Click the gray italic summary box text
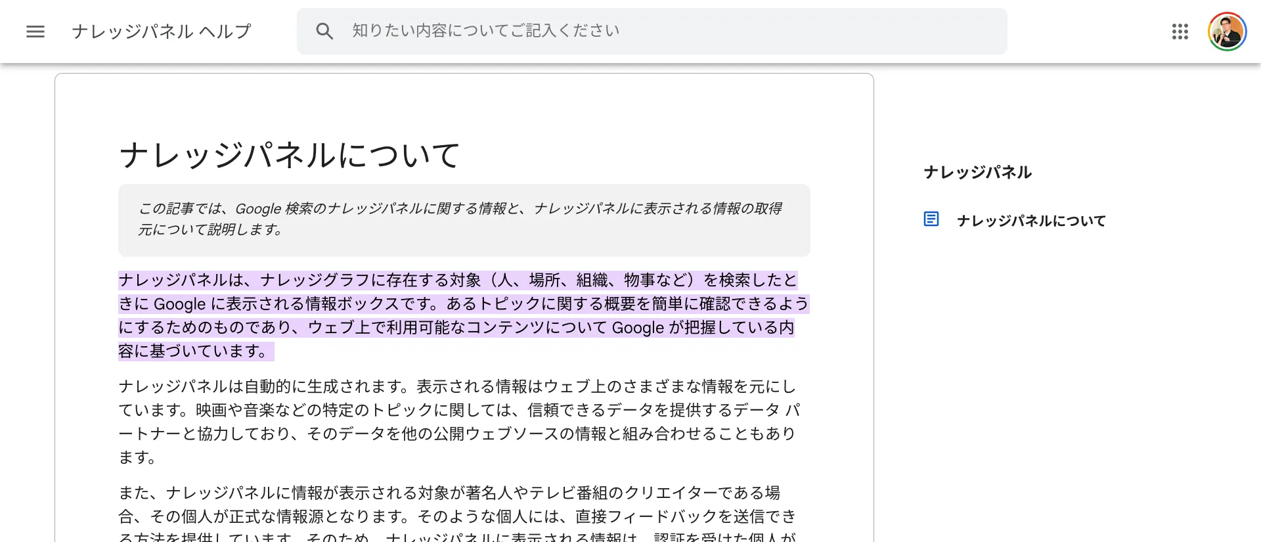The height and width of the screenshot is (542, 1261). tap(460, 219)
